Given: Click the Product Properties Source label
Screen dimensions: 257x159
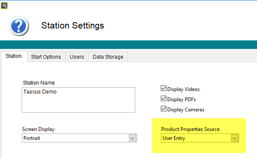Looking at the screenshot, I should pyautogui.click(x=191, y=129).
